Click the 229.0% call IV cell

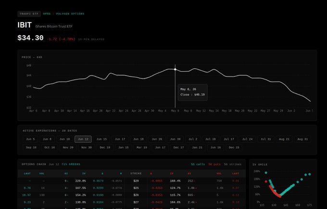pos(80,181)
